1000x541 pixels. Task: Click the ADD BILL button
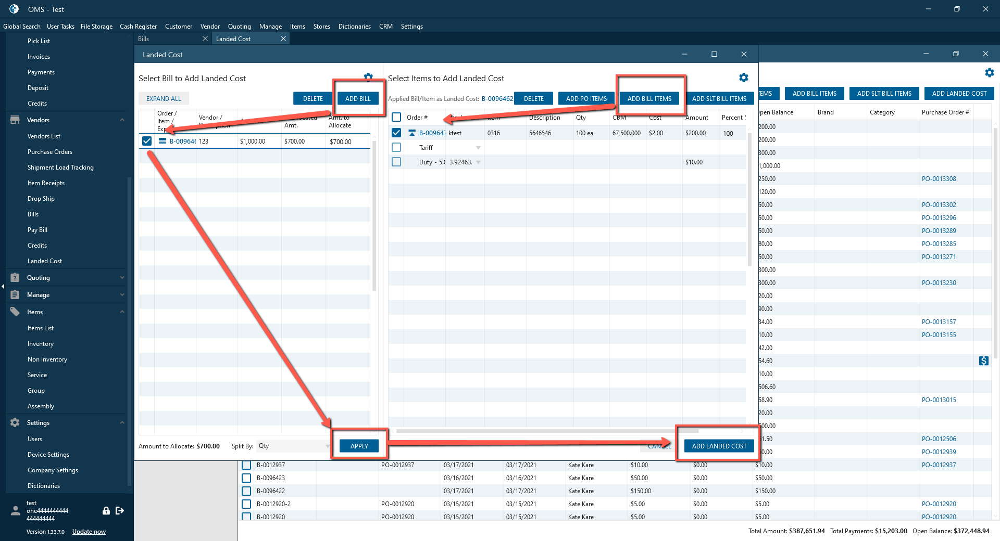(358, 98)
